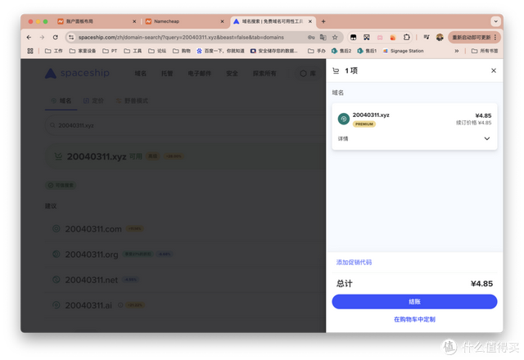Expand the 详情 chevron in cart item
The image size is (524, 360).
[487, 138]
